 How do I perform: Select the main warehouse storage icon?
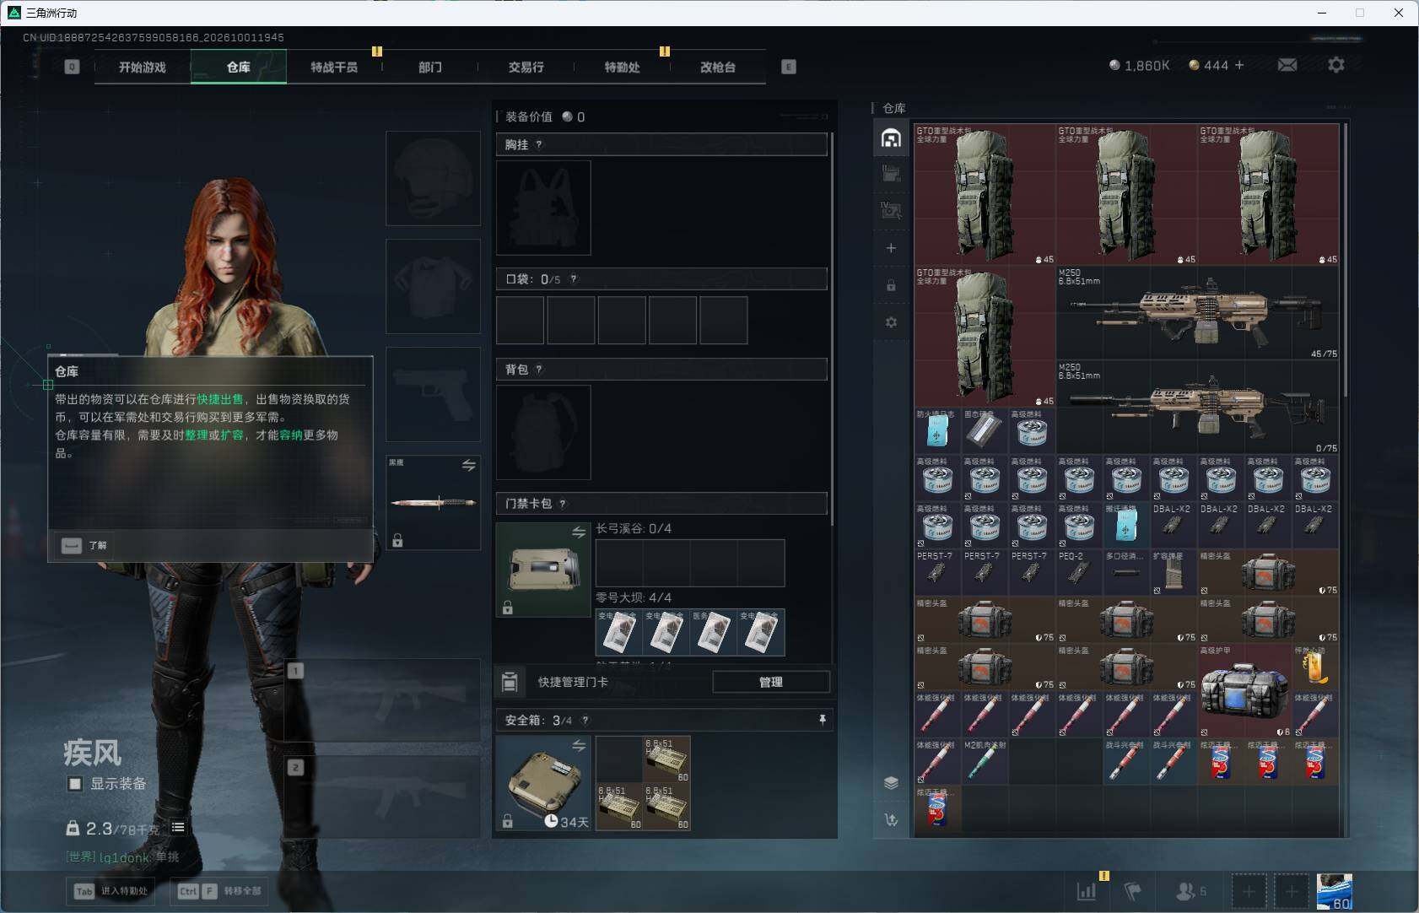tap(891, 138)
